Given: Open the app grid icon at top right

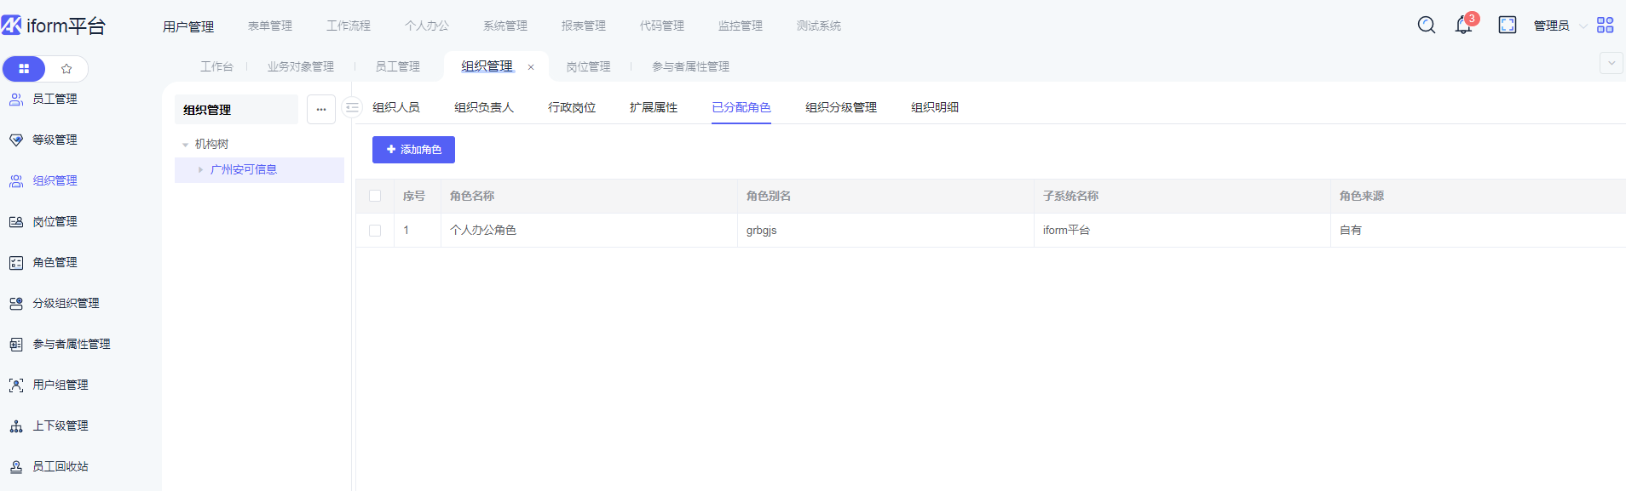Looking at the screenshot, I should 1605,26.
